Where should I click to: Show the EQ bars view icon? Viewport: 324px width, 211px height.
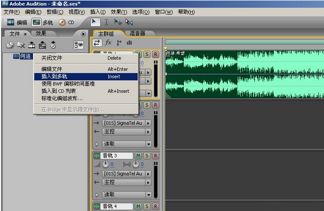coord(129,43)
